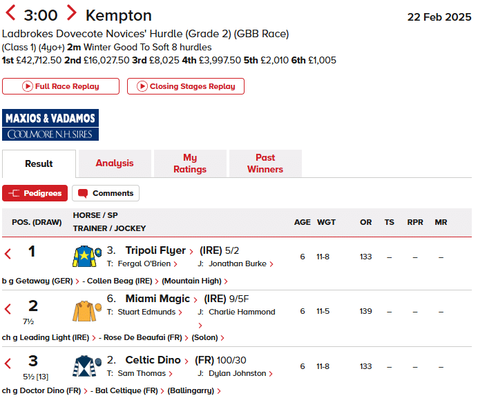This screenshot has width=478, height=398.
Task: Open dam Rose De Beaufai (FR)
Action: tap(143, 337)
